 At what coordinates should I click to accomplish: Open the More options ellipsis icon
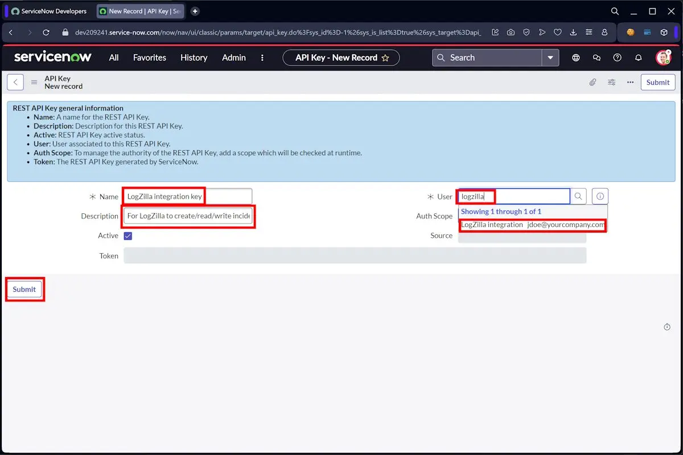[630, 82]
